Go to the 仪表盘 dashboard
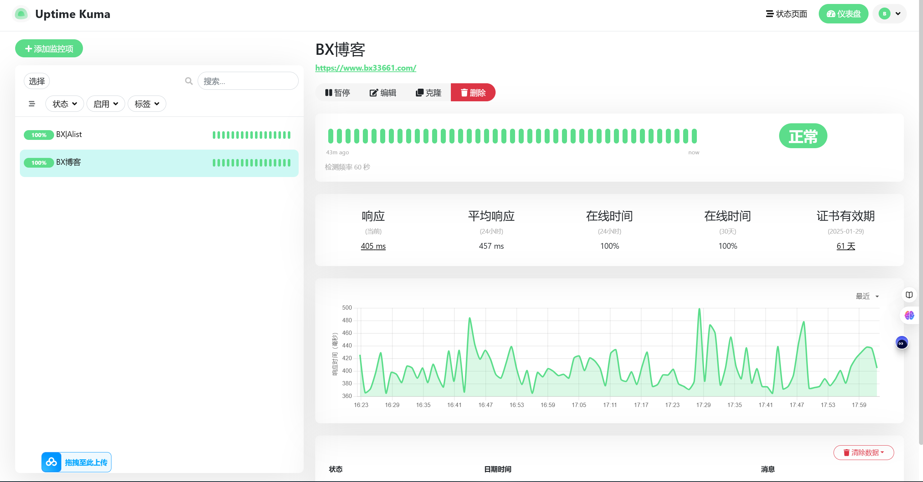Screen dimensions: 923x482 tap(843, 14)
